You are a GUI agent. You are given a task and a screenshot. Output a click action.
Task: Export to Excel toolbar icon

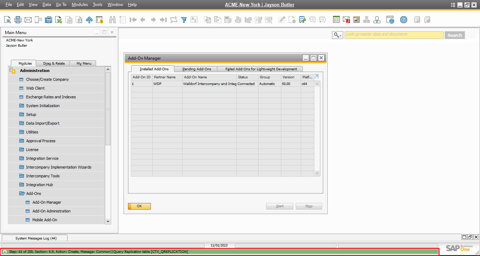click(x=59, y=20)
